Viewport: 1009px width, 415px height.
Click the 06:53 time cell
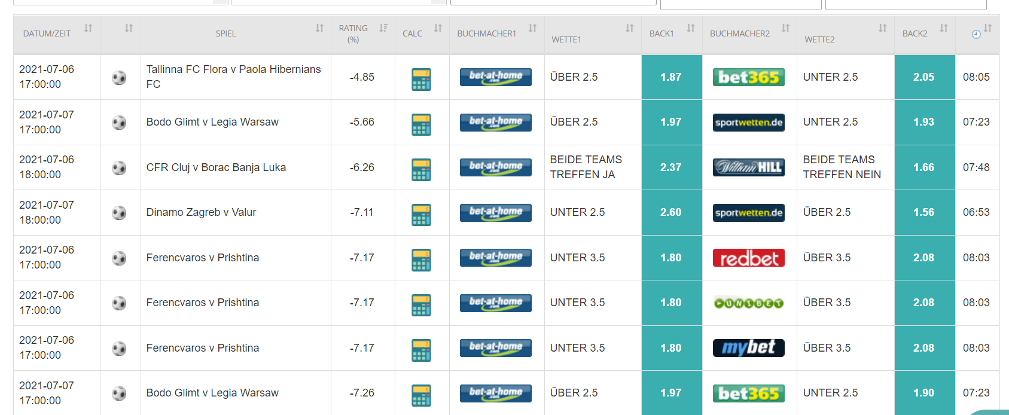coord(976,212)
